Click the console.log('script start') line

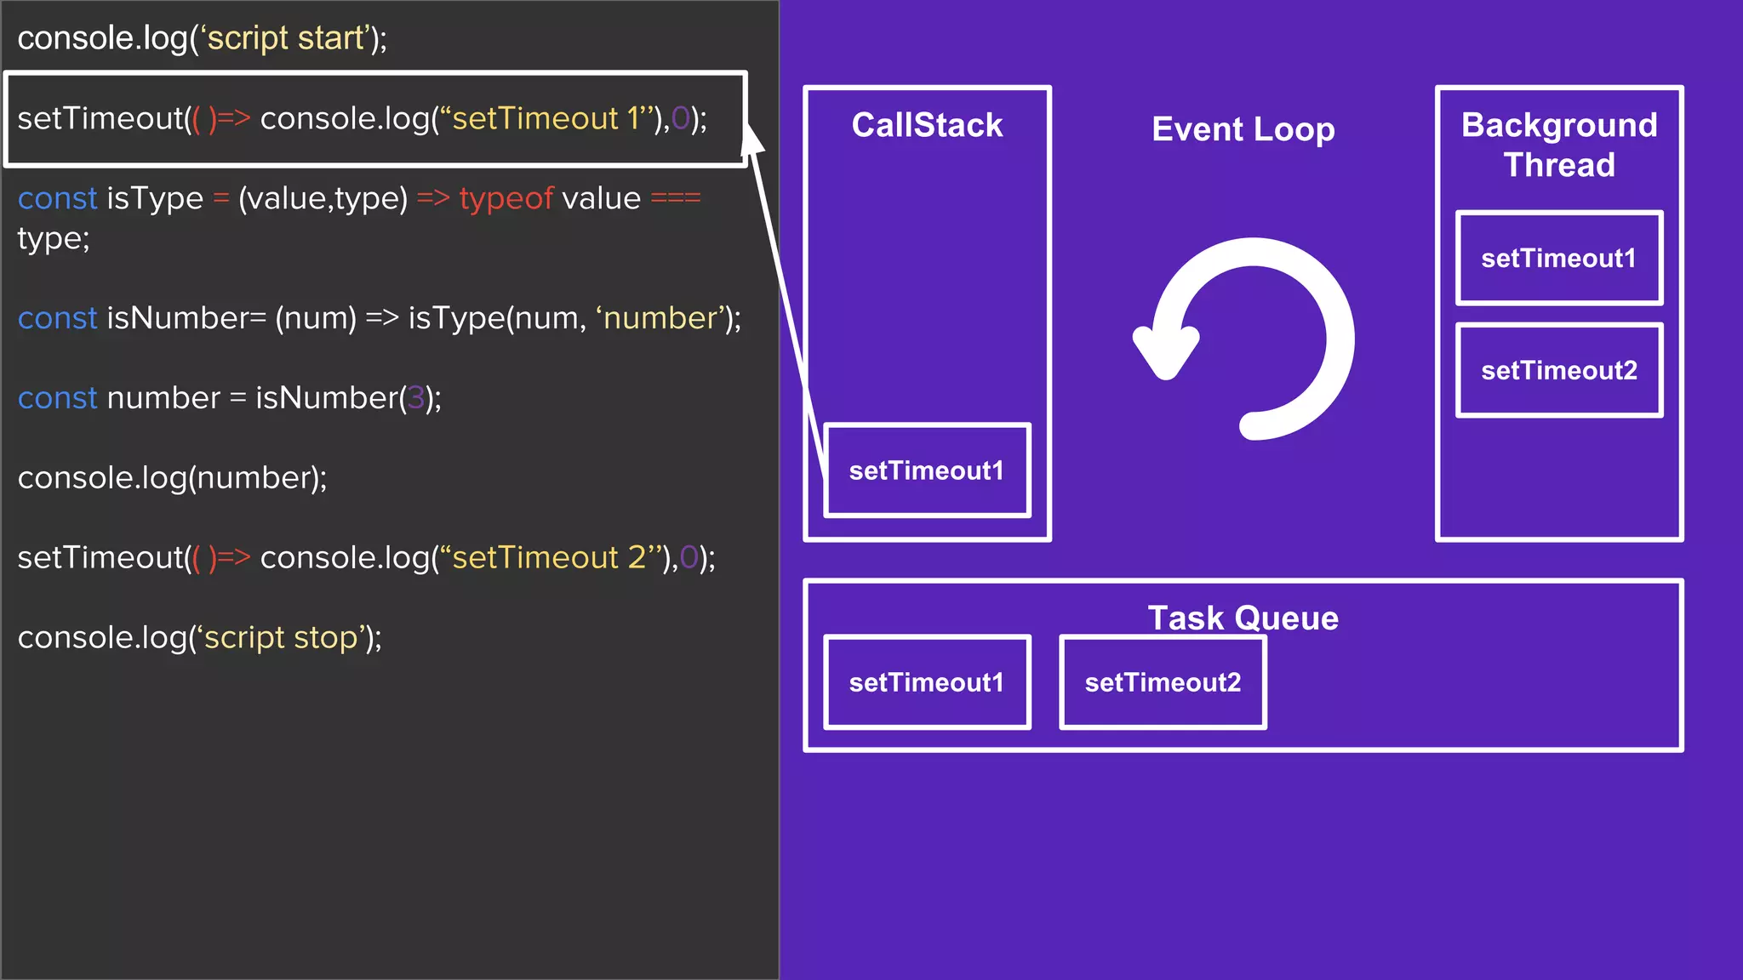pyautogui.click(x=203, y=38)
